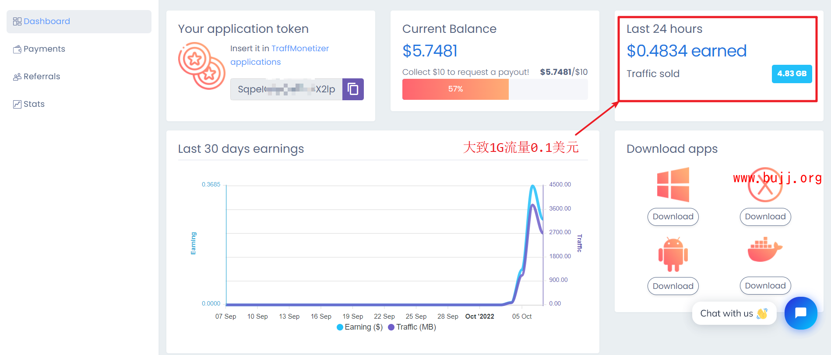The image size is (831, 355).
Task: Click the 57% payout progress bar
Action: coord(495,89)
